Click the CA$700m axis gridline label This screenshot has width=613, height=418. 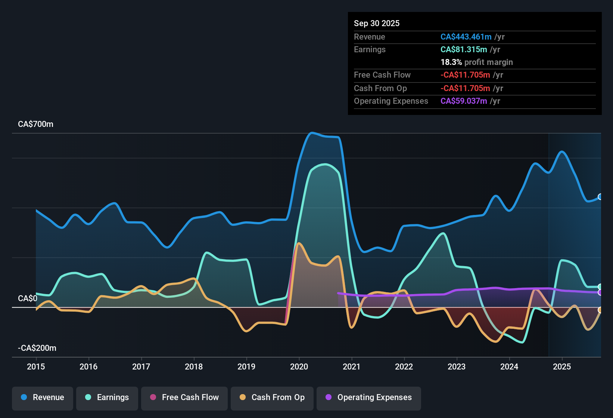[x=35, y=124]
